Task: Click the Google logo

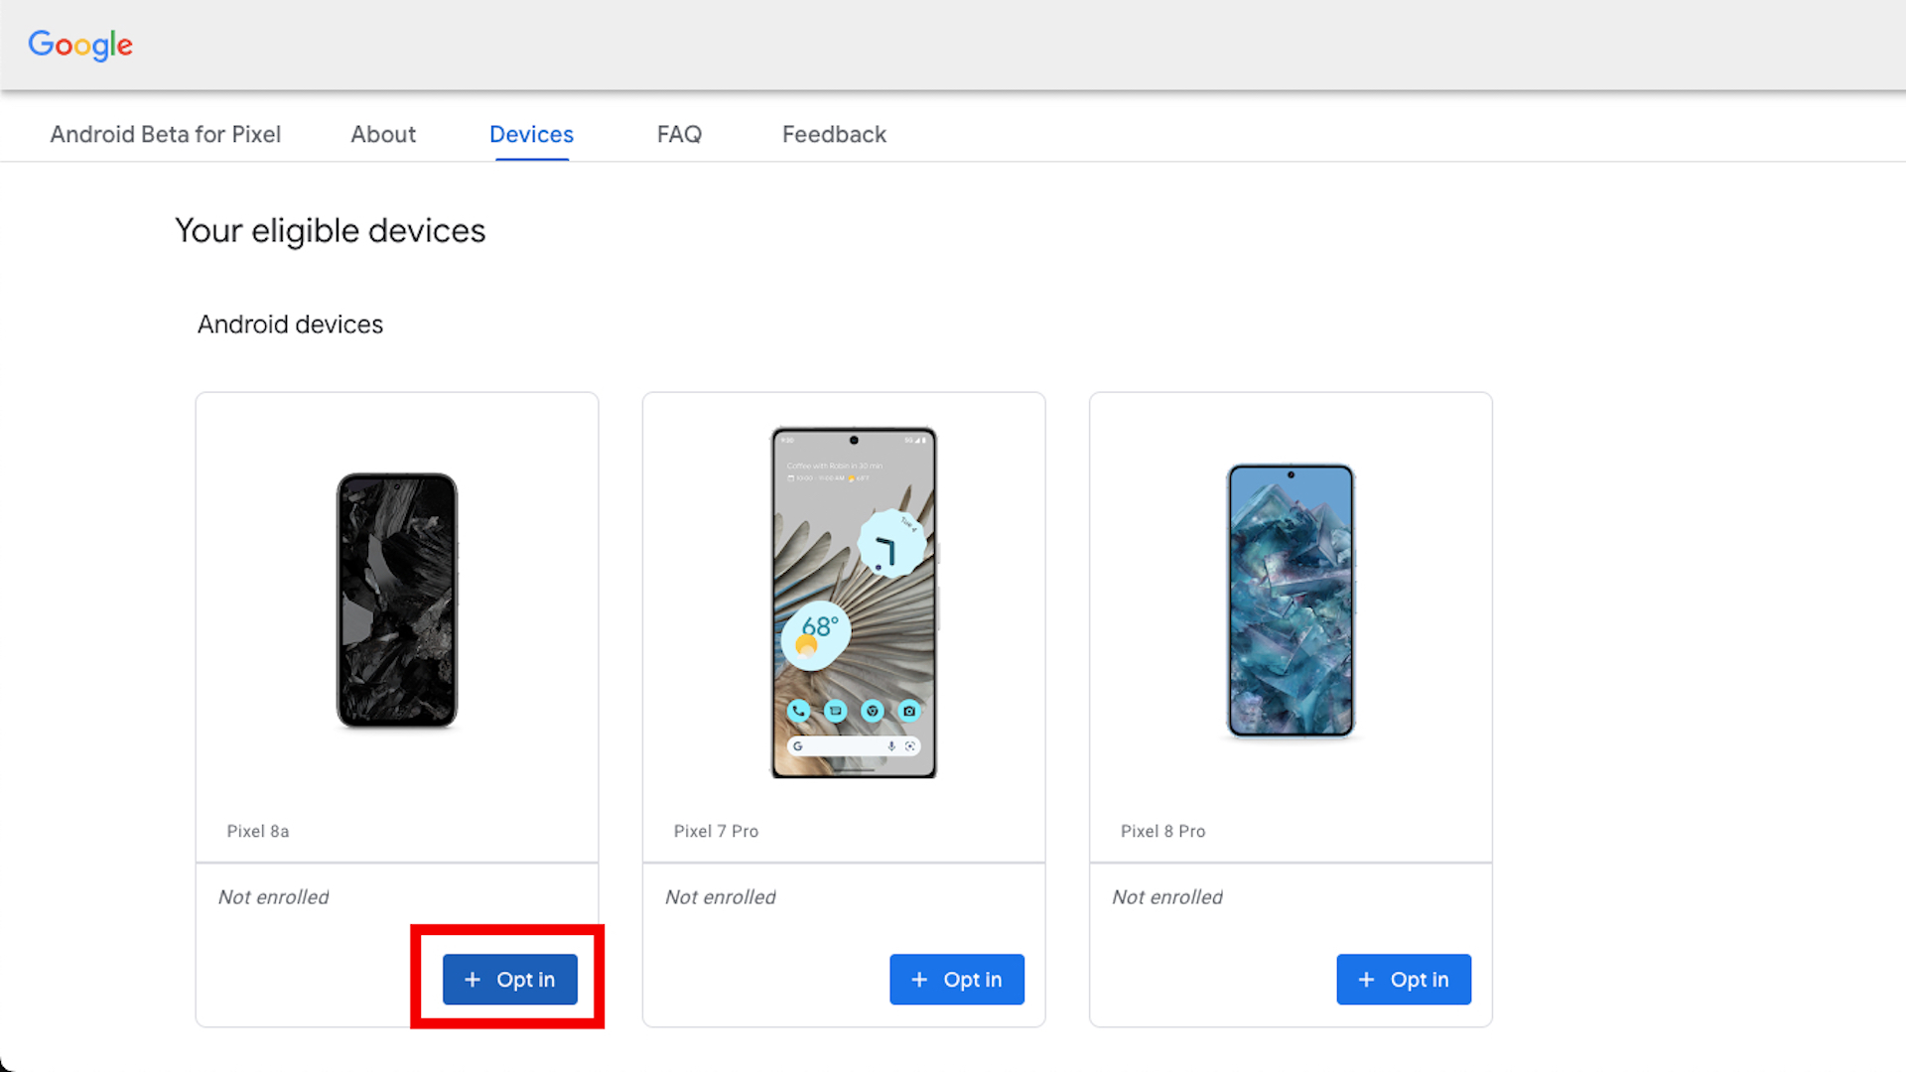Action: click(x=80, y=45)
